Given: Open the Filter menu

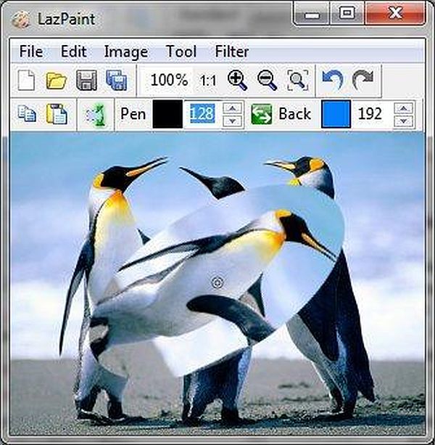Looking at the screenshot, I should tap(231, 52).
